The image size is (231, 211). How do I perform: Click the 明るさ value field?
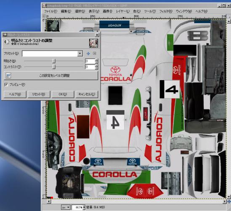[90, 61]
